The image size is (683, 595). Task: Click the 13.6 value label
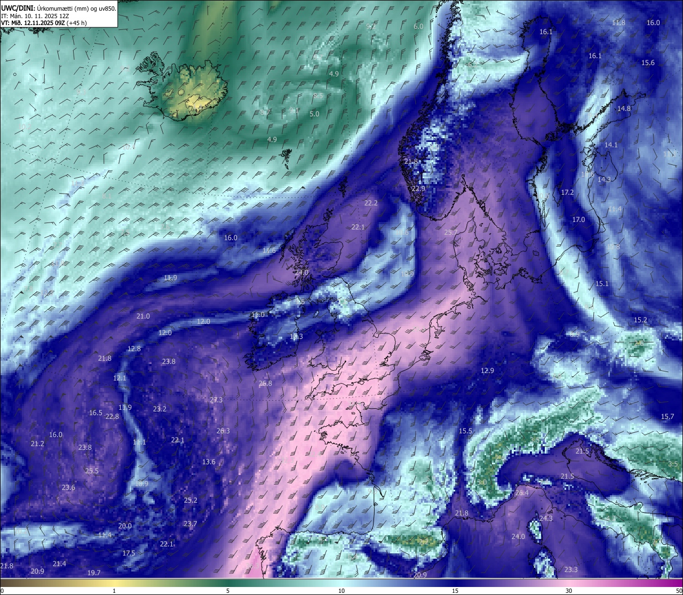(209, 462)
